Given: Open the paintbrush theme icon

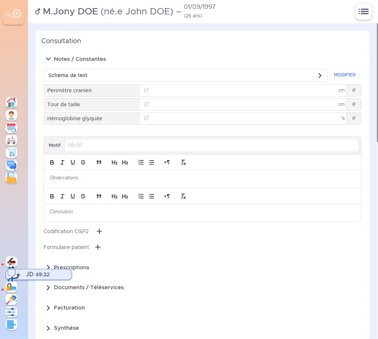Looking at the screenshot, I should (x=11, y=300).
